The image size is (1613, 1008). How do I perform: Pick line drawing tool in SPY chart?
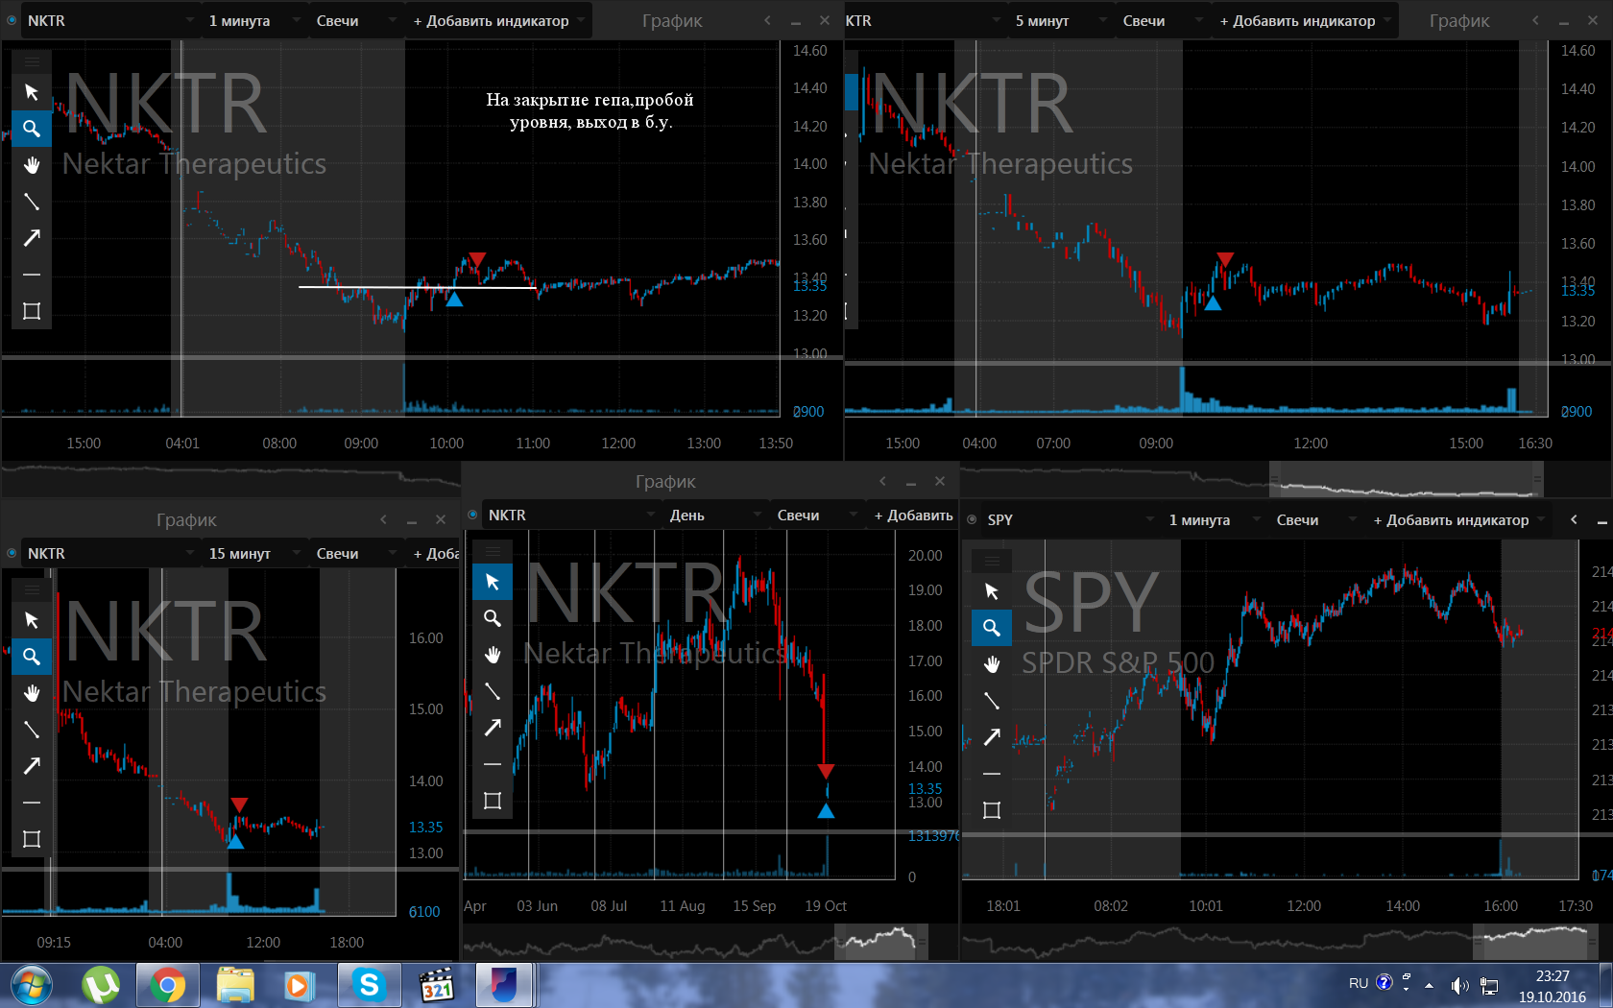point(992,701)
